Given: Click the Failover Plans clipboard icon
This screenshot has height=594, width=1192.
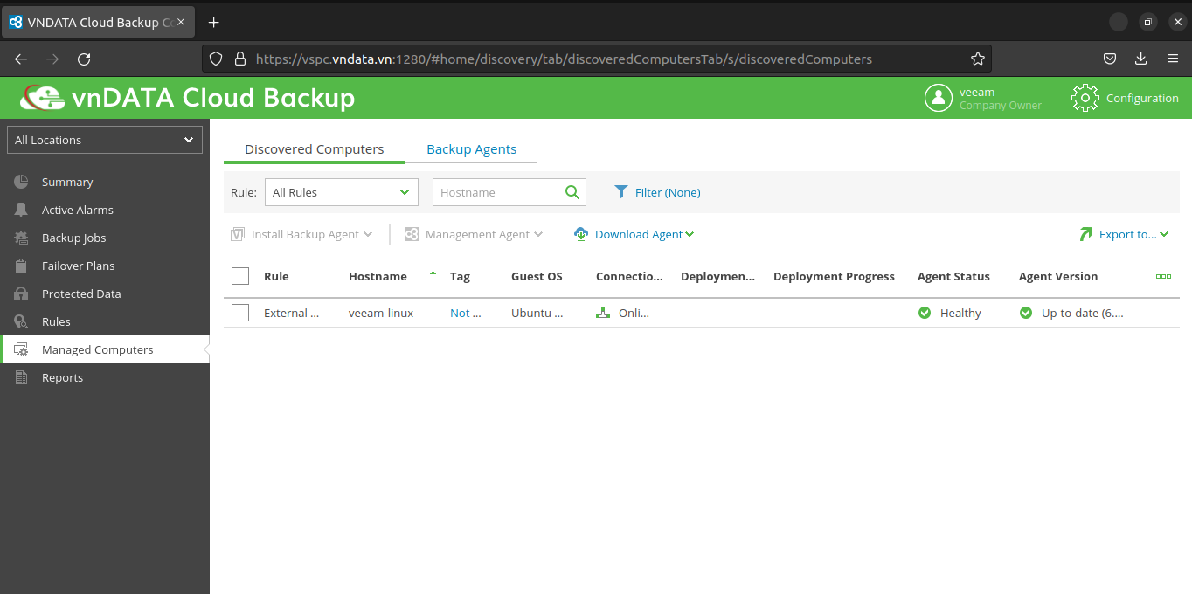Looking at the screenshot, I should tap(22, 266).
